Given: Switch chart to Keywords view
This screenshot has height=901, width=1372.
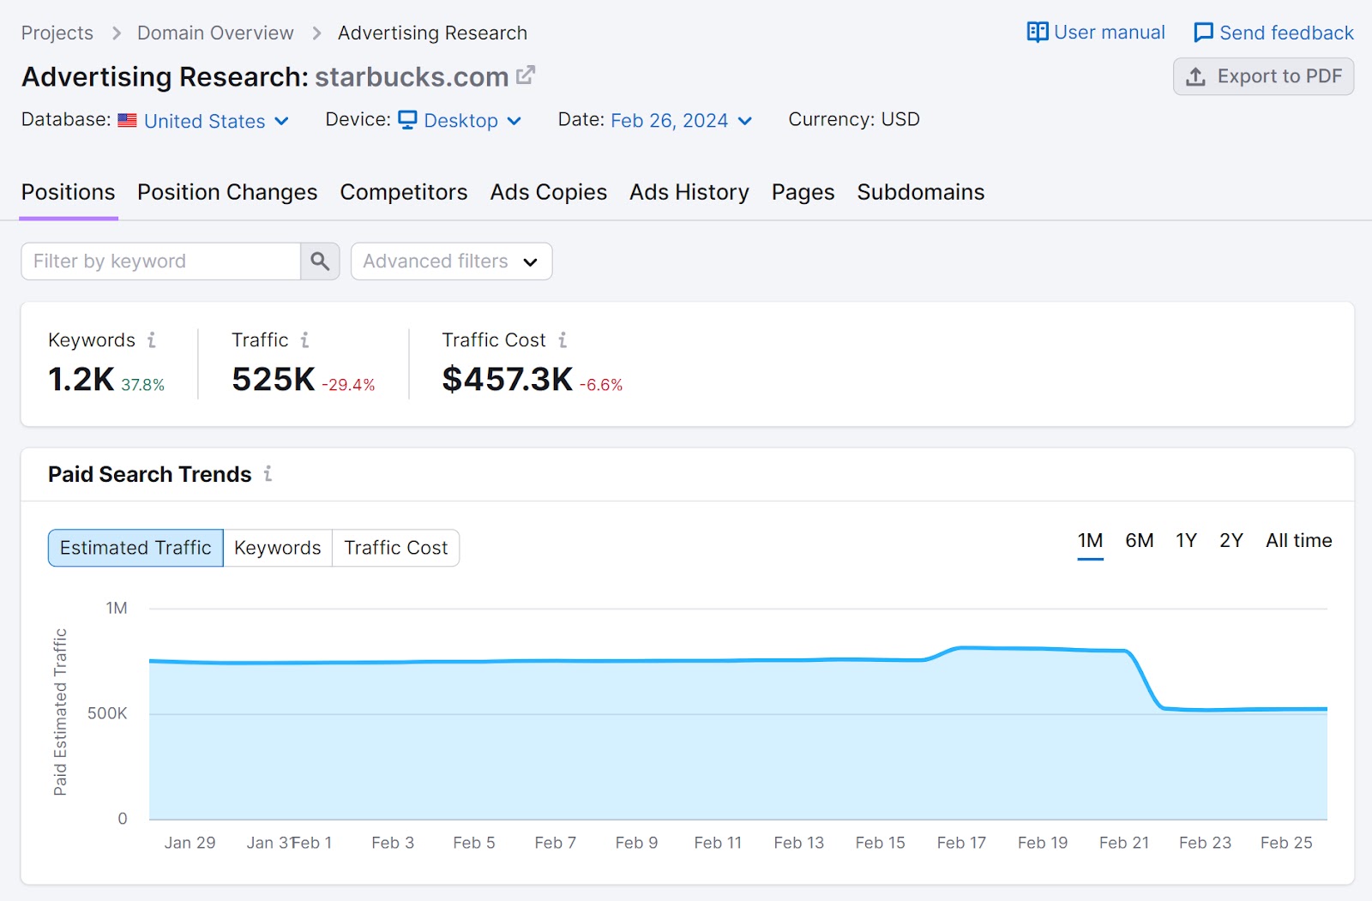Looking at the screenshot, I should [x=276, y=547].
